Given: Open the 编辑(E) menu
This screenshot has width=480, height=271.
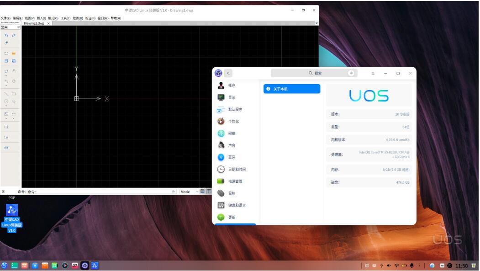Looking at the screenshot, I should (17, 18).
